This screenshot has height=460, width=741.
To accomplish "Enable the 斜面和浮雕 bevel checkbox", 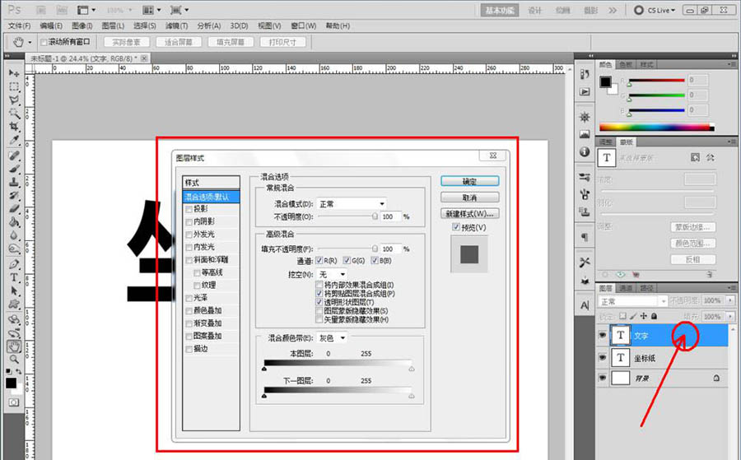I will click(x=189, y=260).
